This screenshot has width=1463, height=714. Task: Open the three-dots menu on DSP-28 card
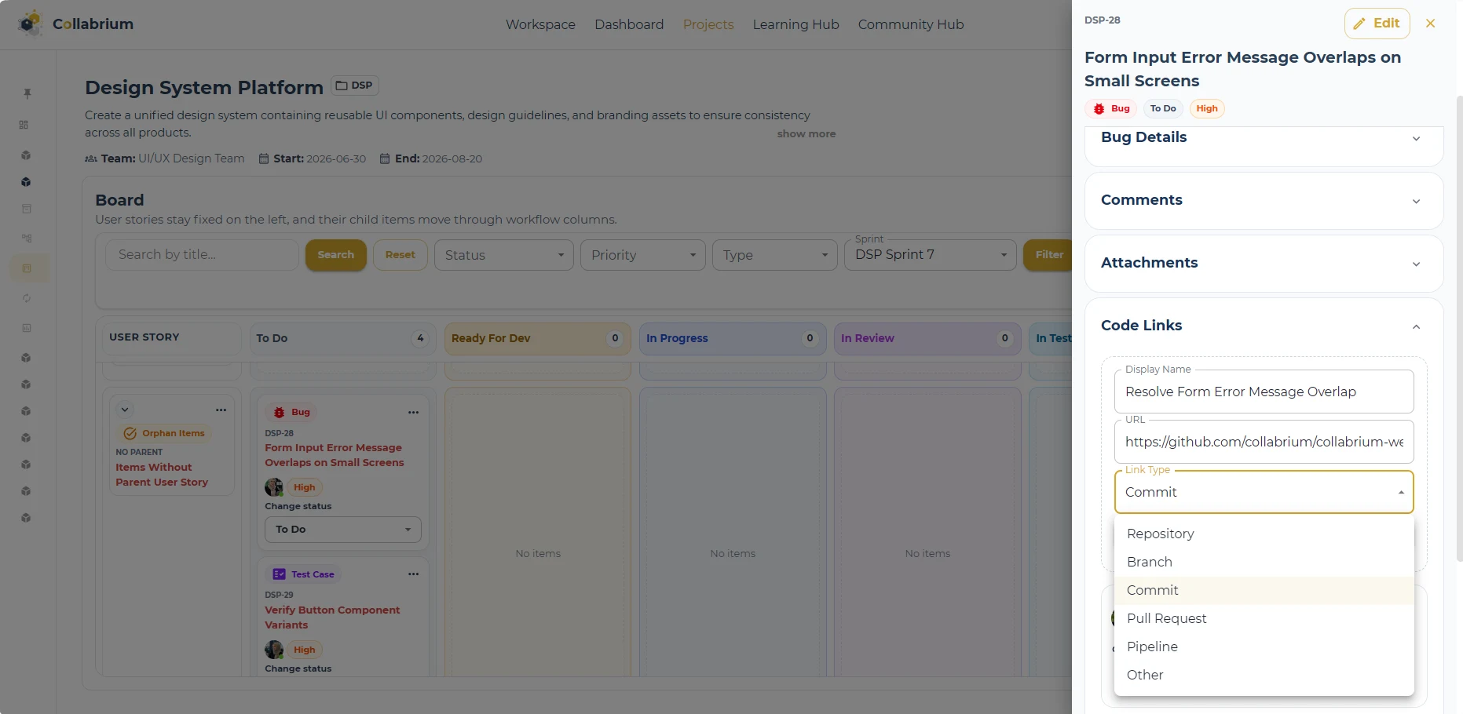(414, 412)
